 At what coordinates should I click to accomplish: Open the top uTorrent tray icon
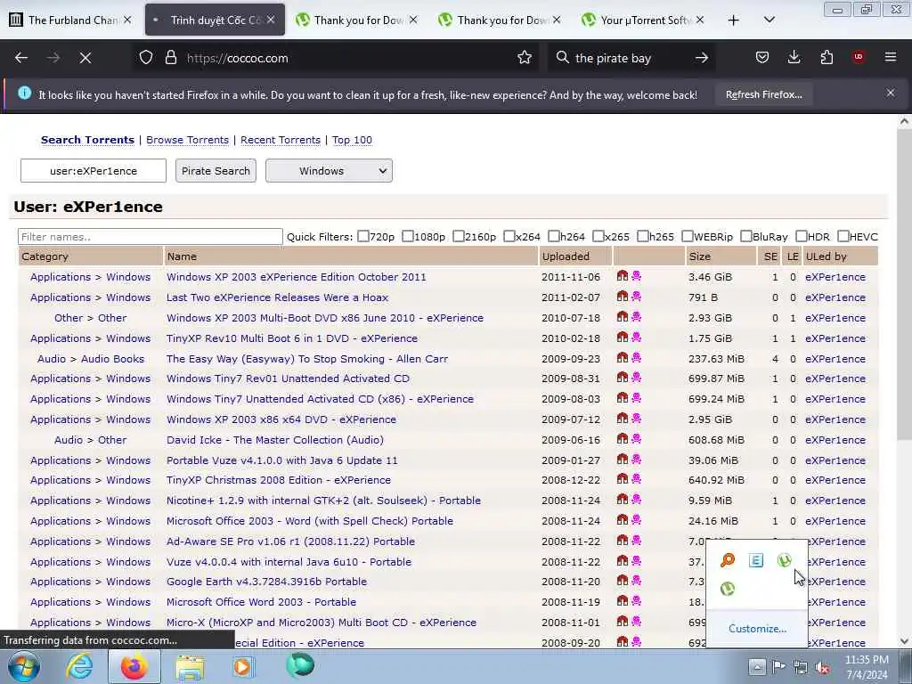(x=784, y=560)
